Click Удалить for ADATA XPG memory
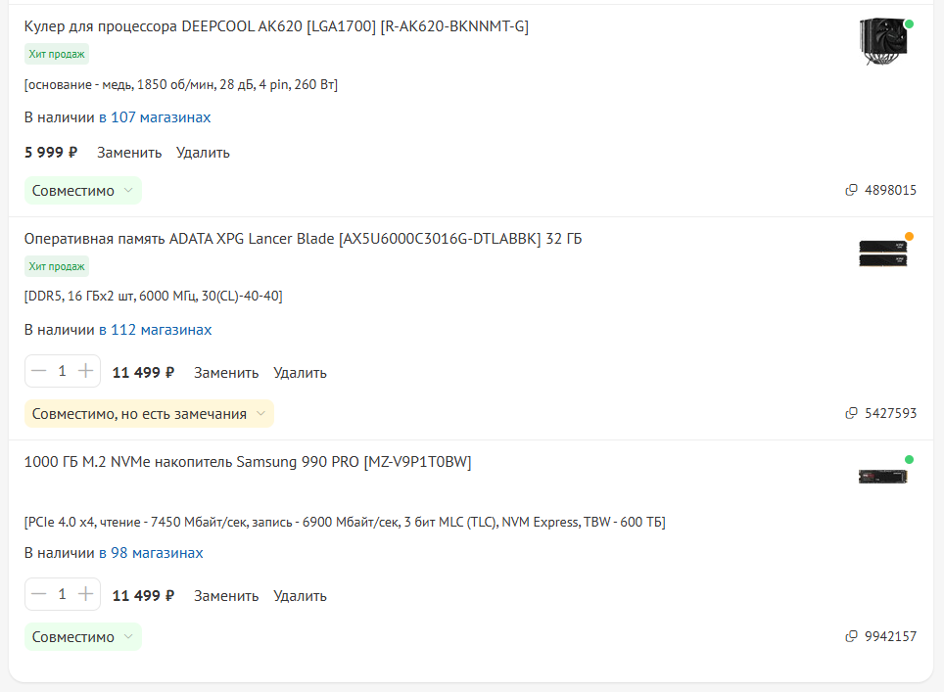944x692 pixels. (x=300, y=373)
